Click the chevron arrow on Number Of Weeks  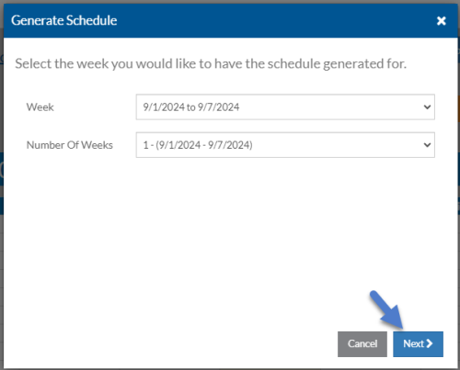coord(427,145)
